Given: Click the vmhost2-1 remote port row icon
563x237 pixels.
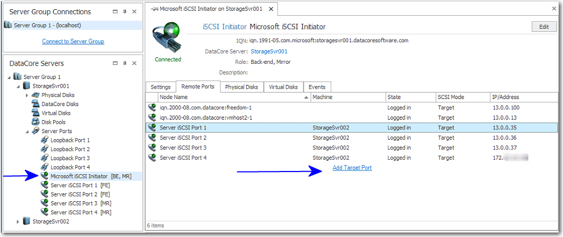Looking at the screenshot, I should (x=152, y=117).
